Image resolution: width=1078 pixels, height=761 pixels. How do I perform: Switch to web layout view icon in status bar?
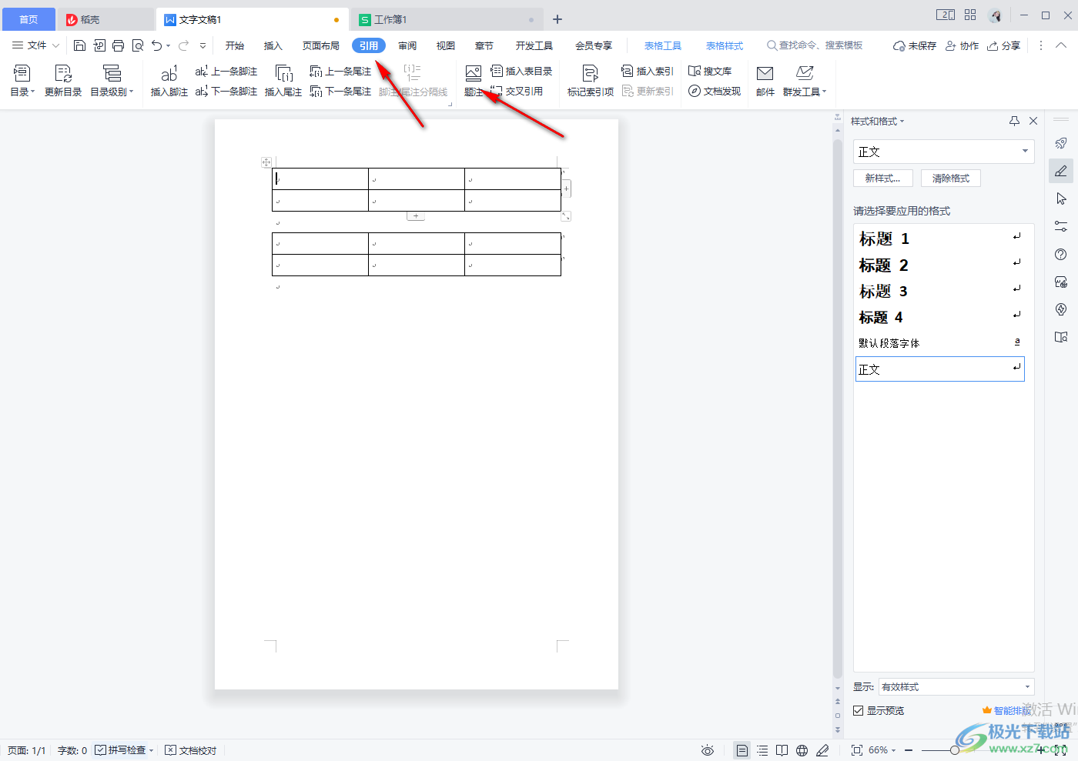(802, 750)
